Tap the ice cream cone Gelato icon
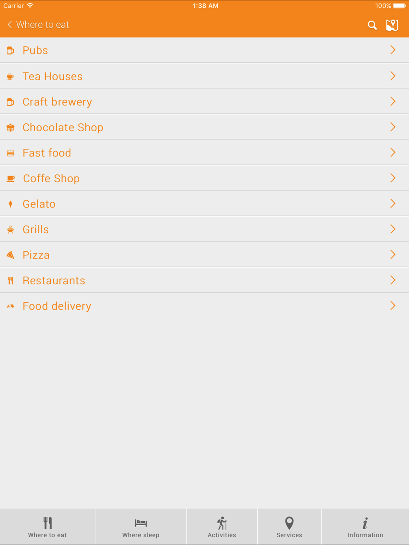This screenshot has width=409, height=545. coord(11,204)
